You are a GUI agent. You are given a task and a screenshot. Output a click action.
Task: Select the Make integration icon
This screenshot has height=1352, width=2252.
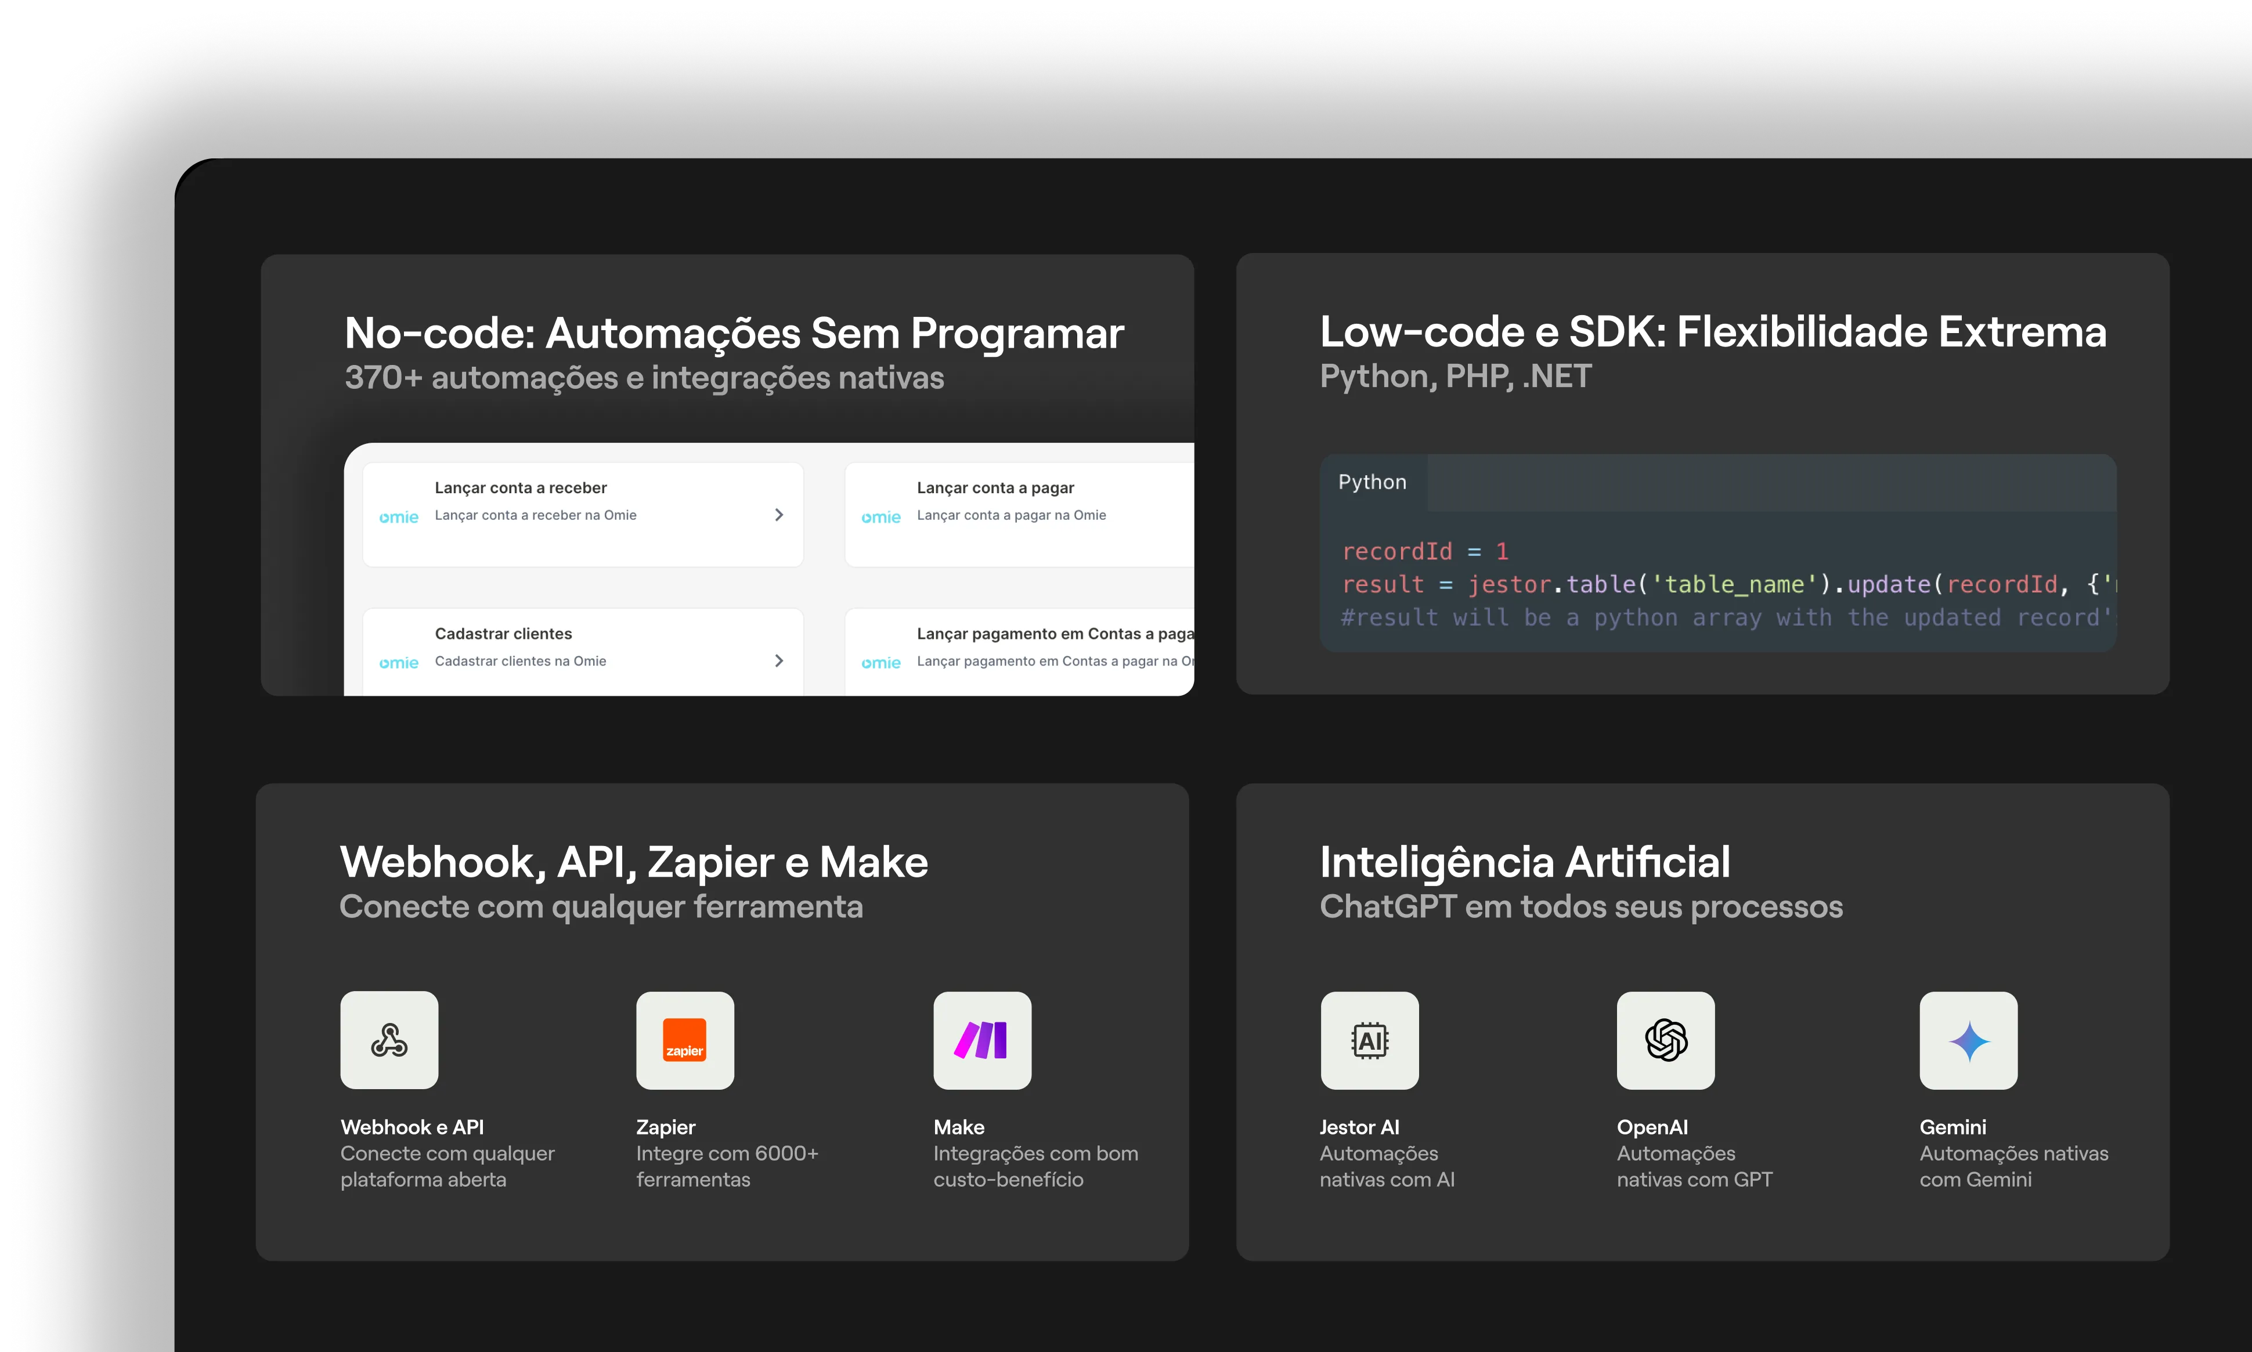[x=982, y=1039]
